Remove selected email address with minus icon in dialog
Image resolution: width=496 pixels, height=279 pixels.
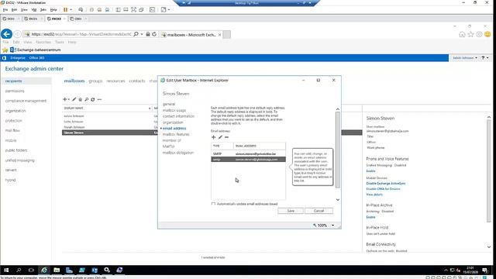[226, 137]
